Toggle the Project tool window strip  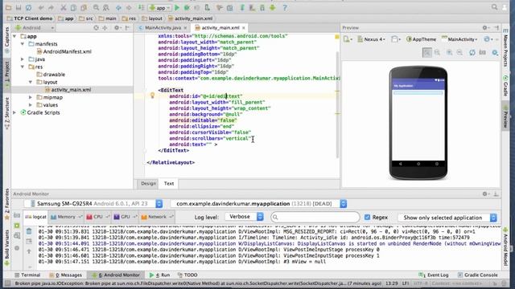click(x=7, y=75)
